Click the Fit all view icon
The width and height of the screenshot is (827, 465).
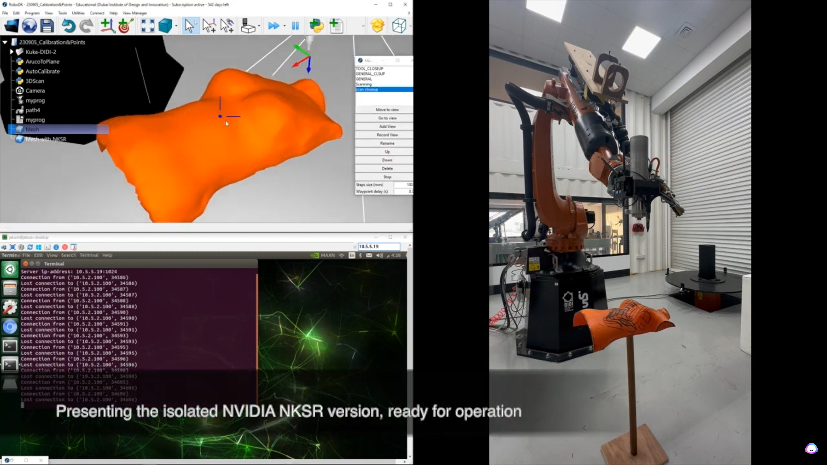pos(147,26)
